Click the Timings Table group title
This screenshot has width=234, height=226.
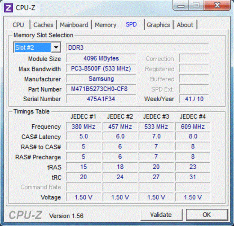coord(31,111)
